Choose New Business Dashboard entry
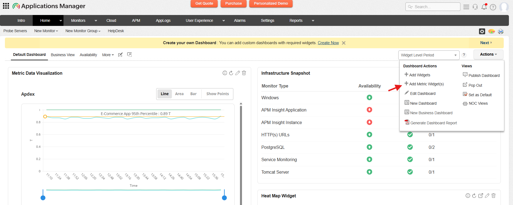The width and height of the screenshot is (513, 205). coord(429,113)
